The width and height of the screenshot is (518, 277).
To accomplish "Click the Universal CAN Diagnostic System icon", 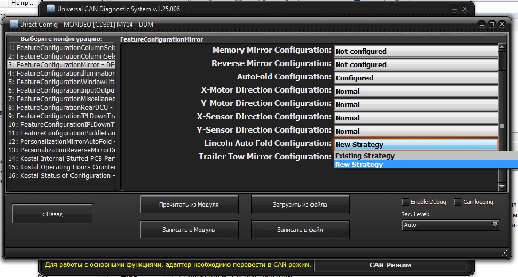I will [51, 9].
